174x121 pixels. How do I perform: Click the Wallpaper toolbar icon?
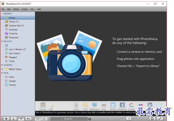click(95, 106)
